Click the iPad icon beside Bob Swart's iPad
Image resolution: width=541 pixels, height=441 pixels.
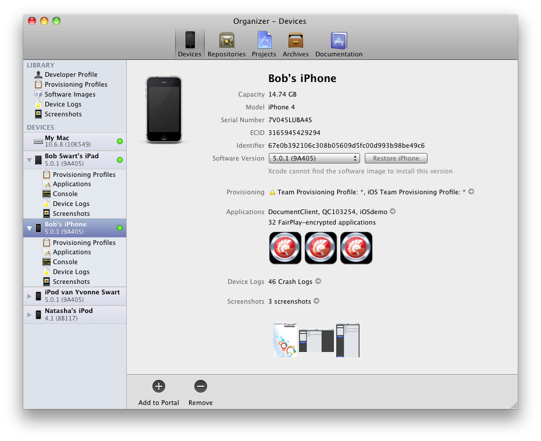(x=38, y=160)
